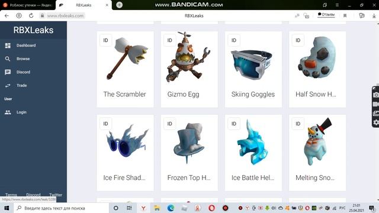Click the Windows taskbar search box
379x213 pixels.
pyautogui.click(x=62, y=208)
